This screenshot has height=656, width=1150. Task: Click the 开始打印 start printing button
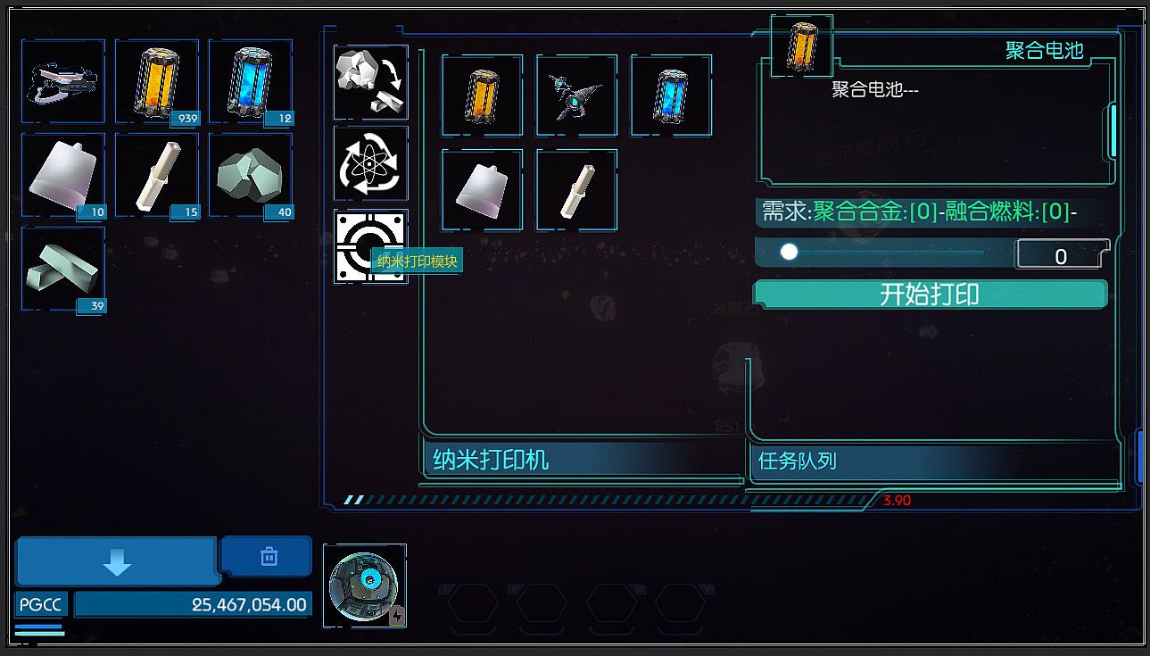930,295
